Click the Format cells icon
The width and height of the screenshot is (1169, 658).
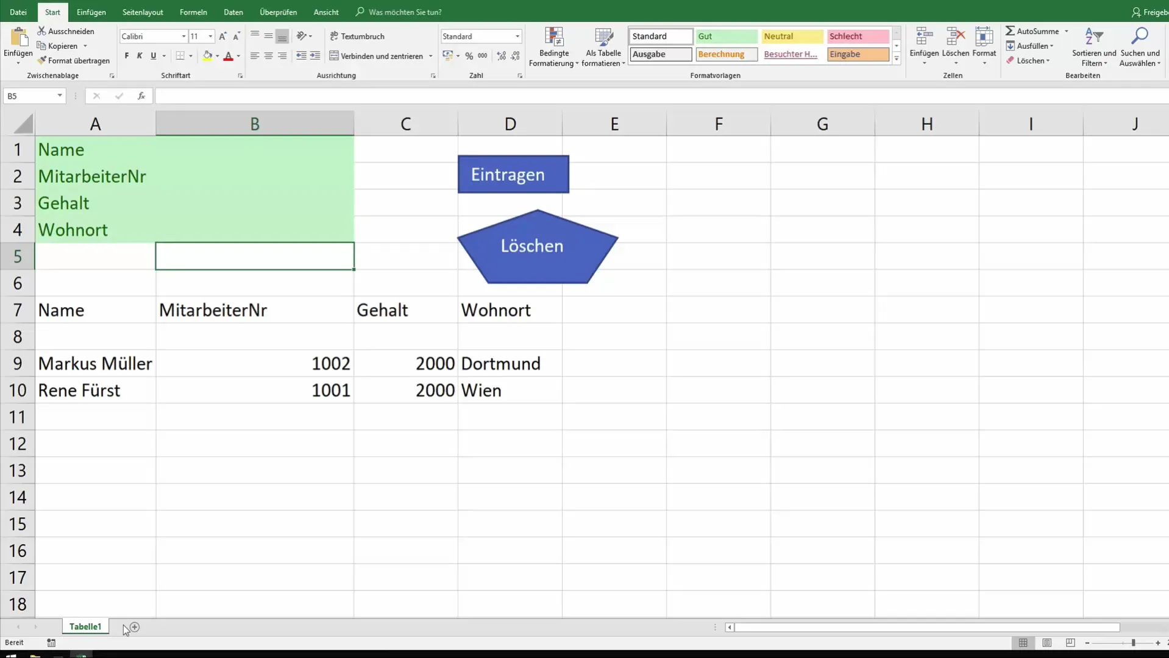tap(984, 37)
